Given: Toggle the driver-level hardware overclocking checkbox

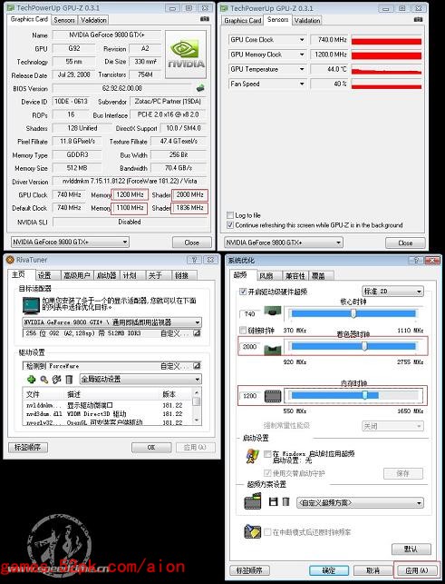Looking at the screenshot, I should 243,292.
